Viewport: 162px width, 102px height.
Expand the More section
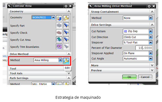pyautogui.click(x=152, y=65)
